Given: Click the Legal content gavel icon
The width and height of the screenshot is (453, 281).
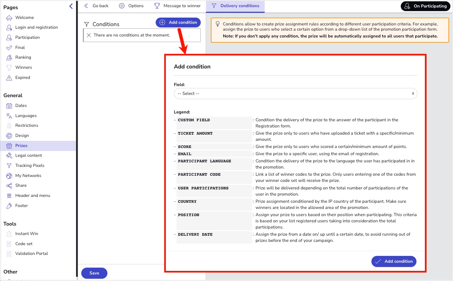Looking at the screenshot, I should click(x=9, y=155).
